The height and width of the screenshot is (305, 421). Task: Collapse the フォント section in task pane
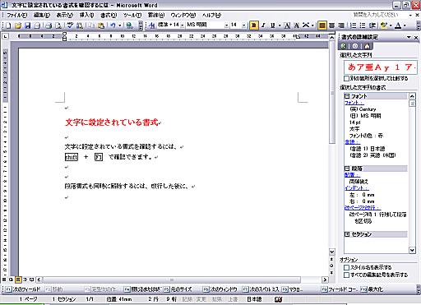coord(347,96)
